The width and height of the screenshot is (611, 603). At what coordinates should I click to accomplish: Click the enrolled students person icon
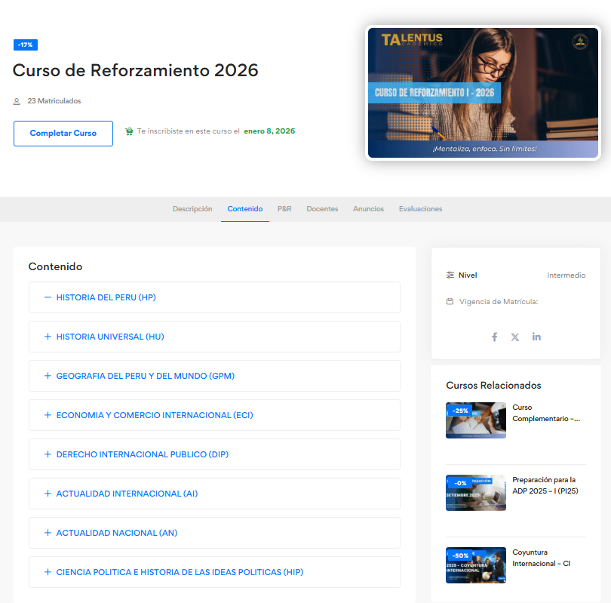(x=17, y=101)
